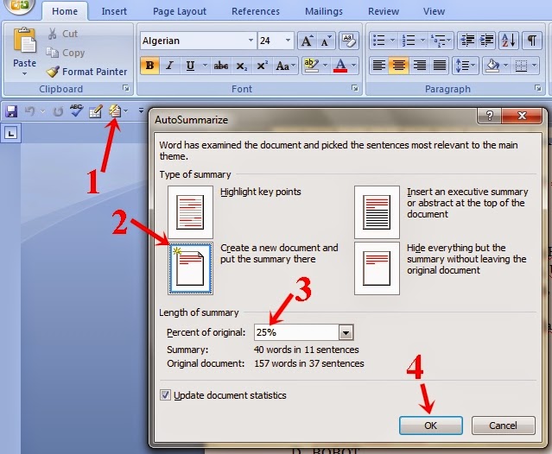Image resolution: width=552 pixels, height=454 pixels.
Task: Click OK in AutoSummarize dialog
Action: coord(430,426)
